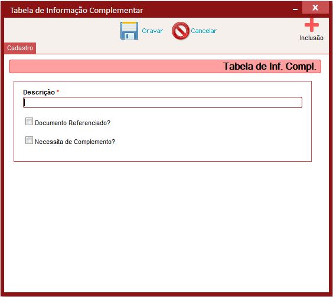Tick the Necessita de Complemento checkbox
The image size is (333, 297).
(x=29, y=140)
